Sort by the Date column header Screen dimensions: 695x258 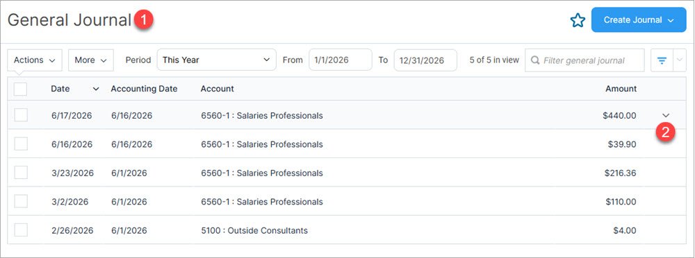click(x=60, y=89)
